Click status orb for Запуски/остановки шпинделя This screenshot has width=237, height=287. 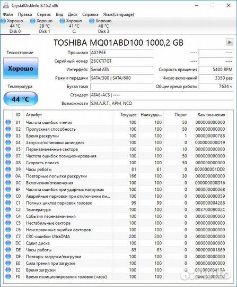[x=8, y=142]
